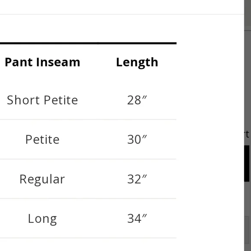The image size is (251, 251).
Task: Select the 28″ length value
Action: coord(137,100)
